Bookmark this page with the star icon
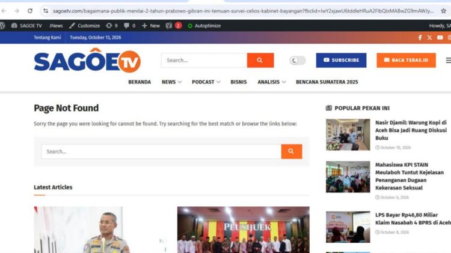The width and height of the screenshot is (451, 253). pyautogui.click(x=444, y=11)
